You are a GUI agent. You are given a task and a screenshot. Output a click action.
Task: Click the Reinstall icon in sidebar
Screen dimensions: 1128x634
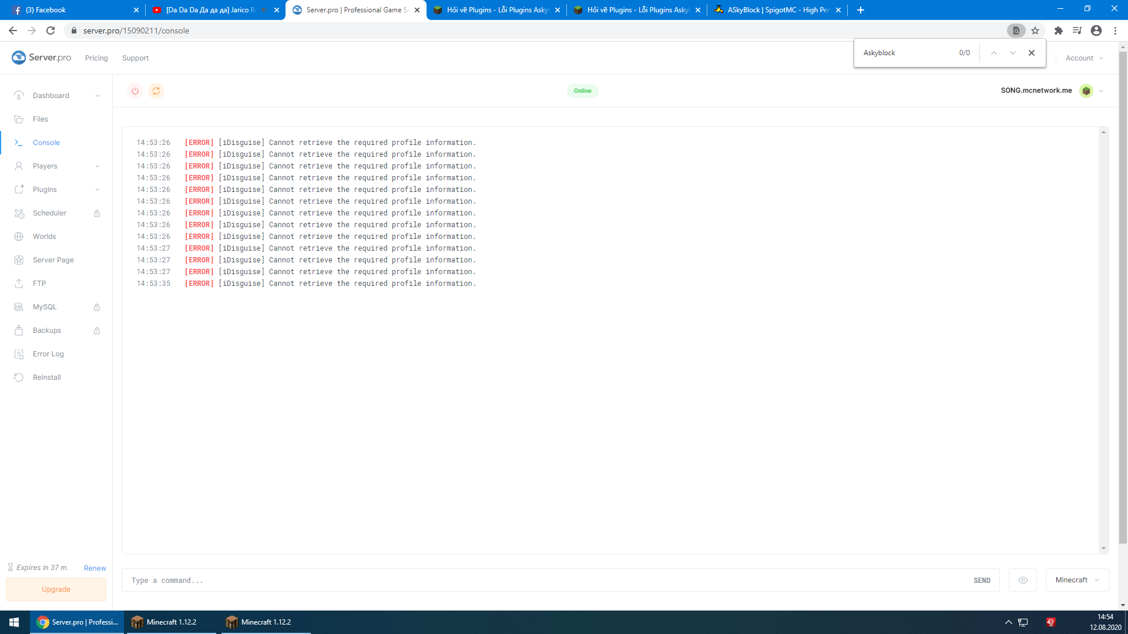coord(19,377)
